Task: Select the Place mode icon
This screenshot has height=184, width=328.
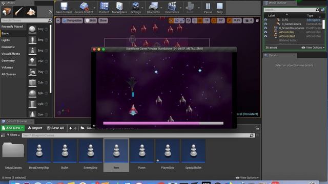Action: (7, 11)
